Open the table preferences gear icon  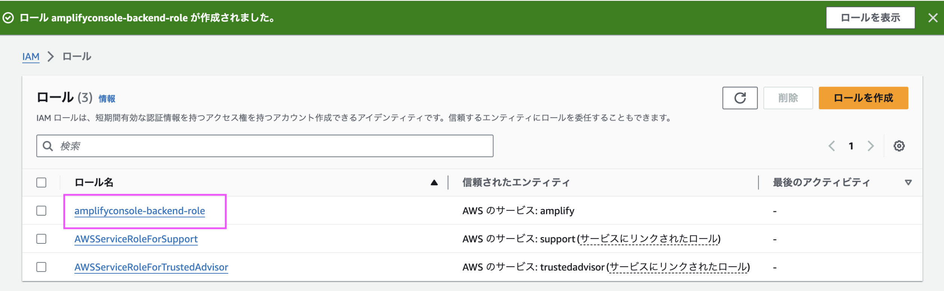click(900, 145)
